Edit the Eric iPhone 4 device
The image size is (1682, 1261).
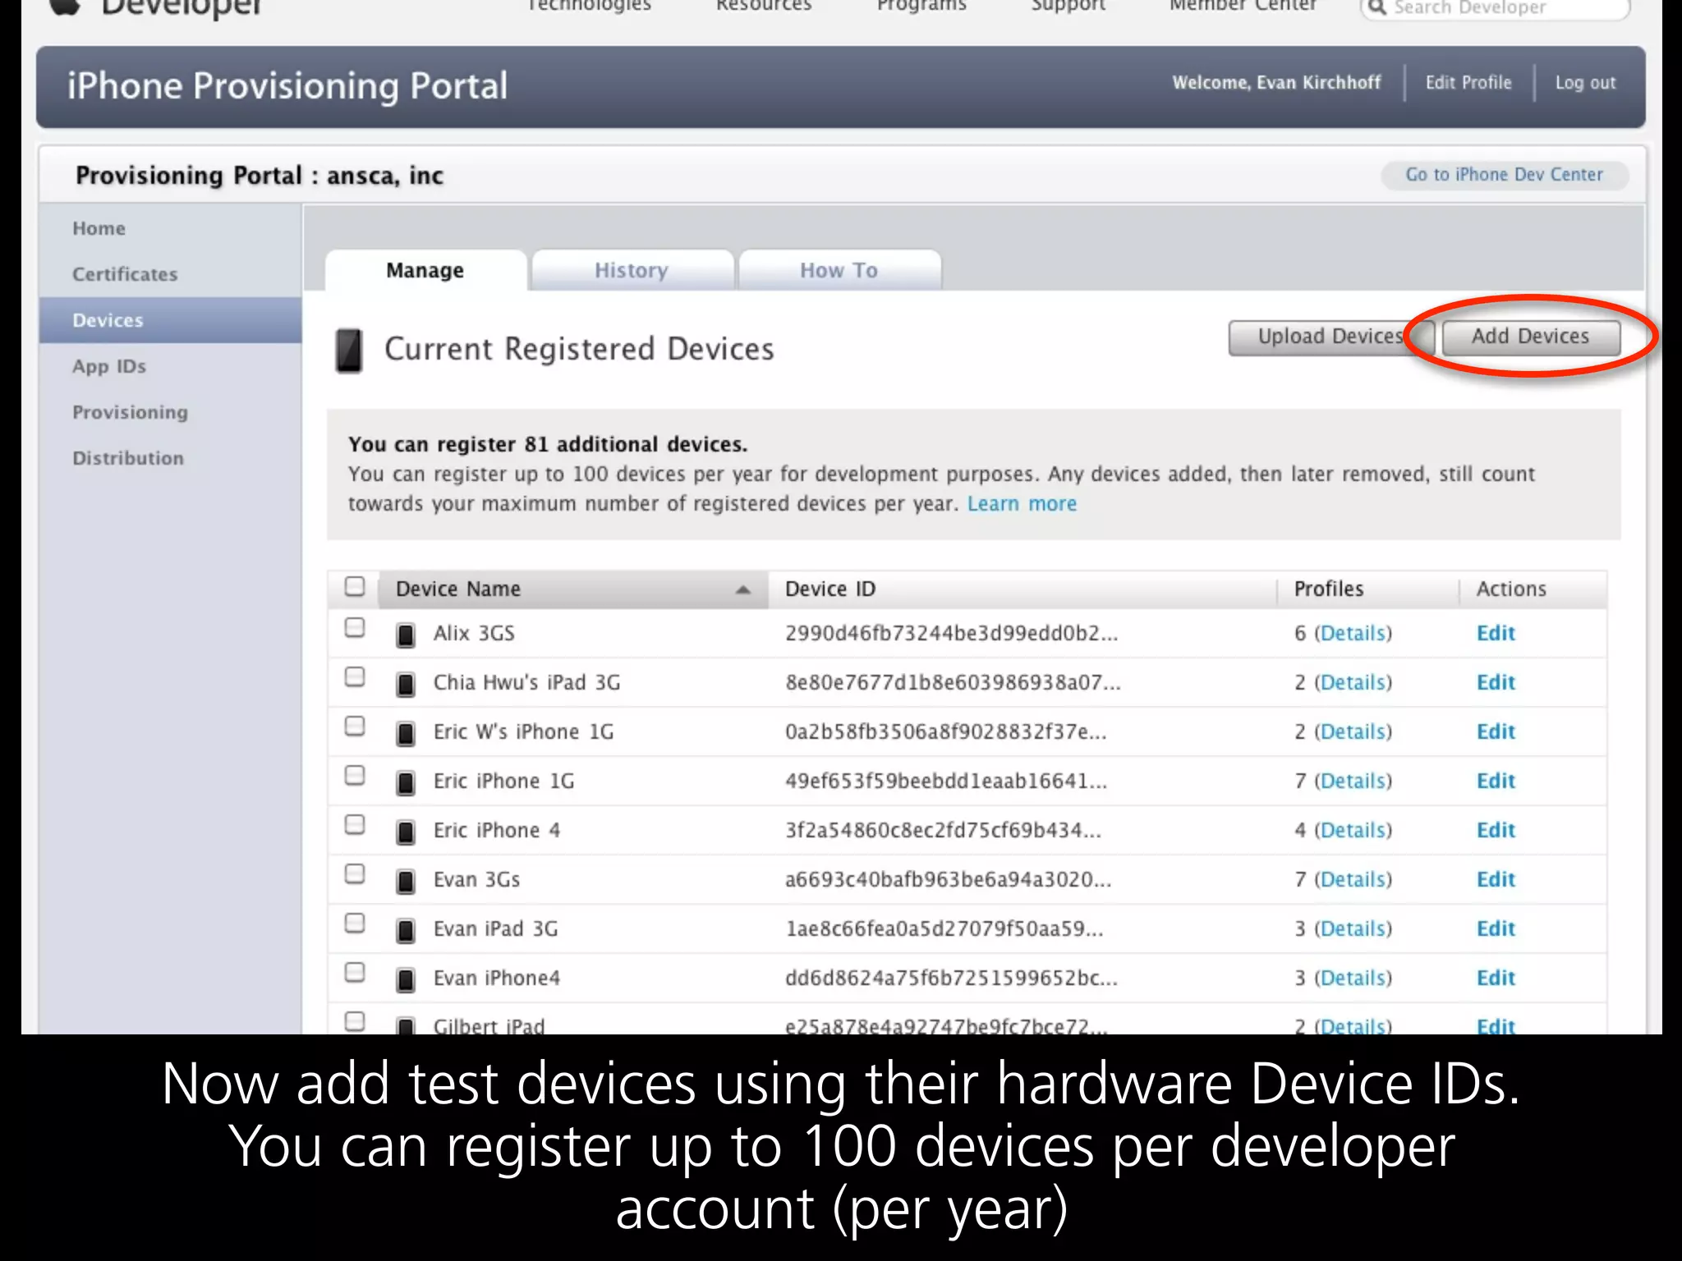pos(1496,831)
